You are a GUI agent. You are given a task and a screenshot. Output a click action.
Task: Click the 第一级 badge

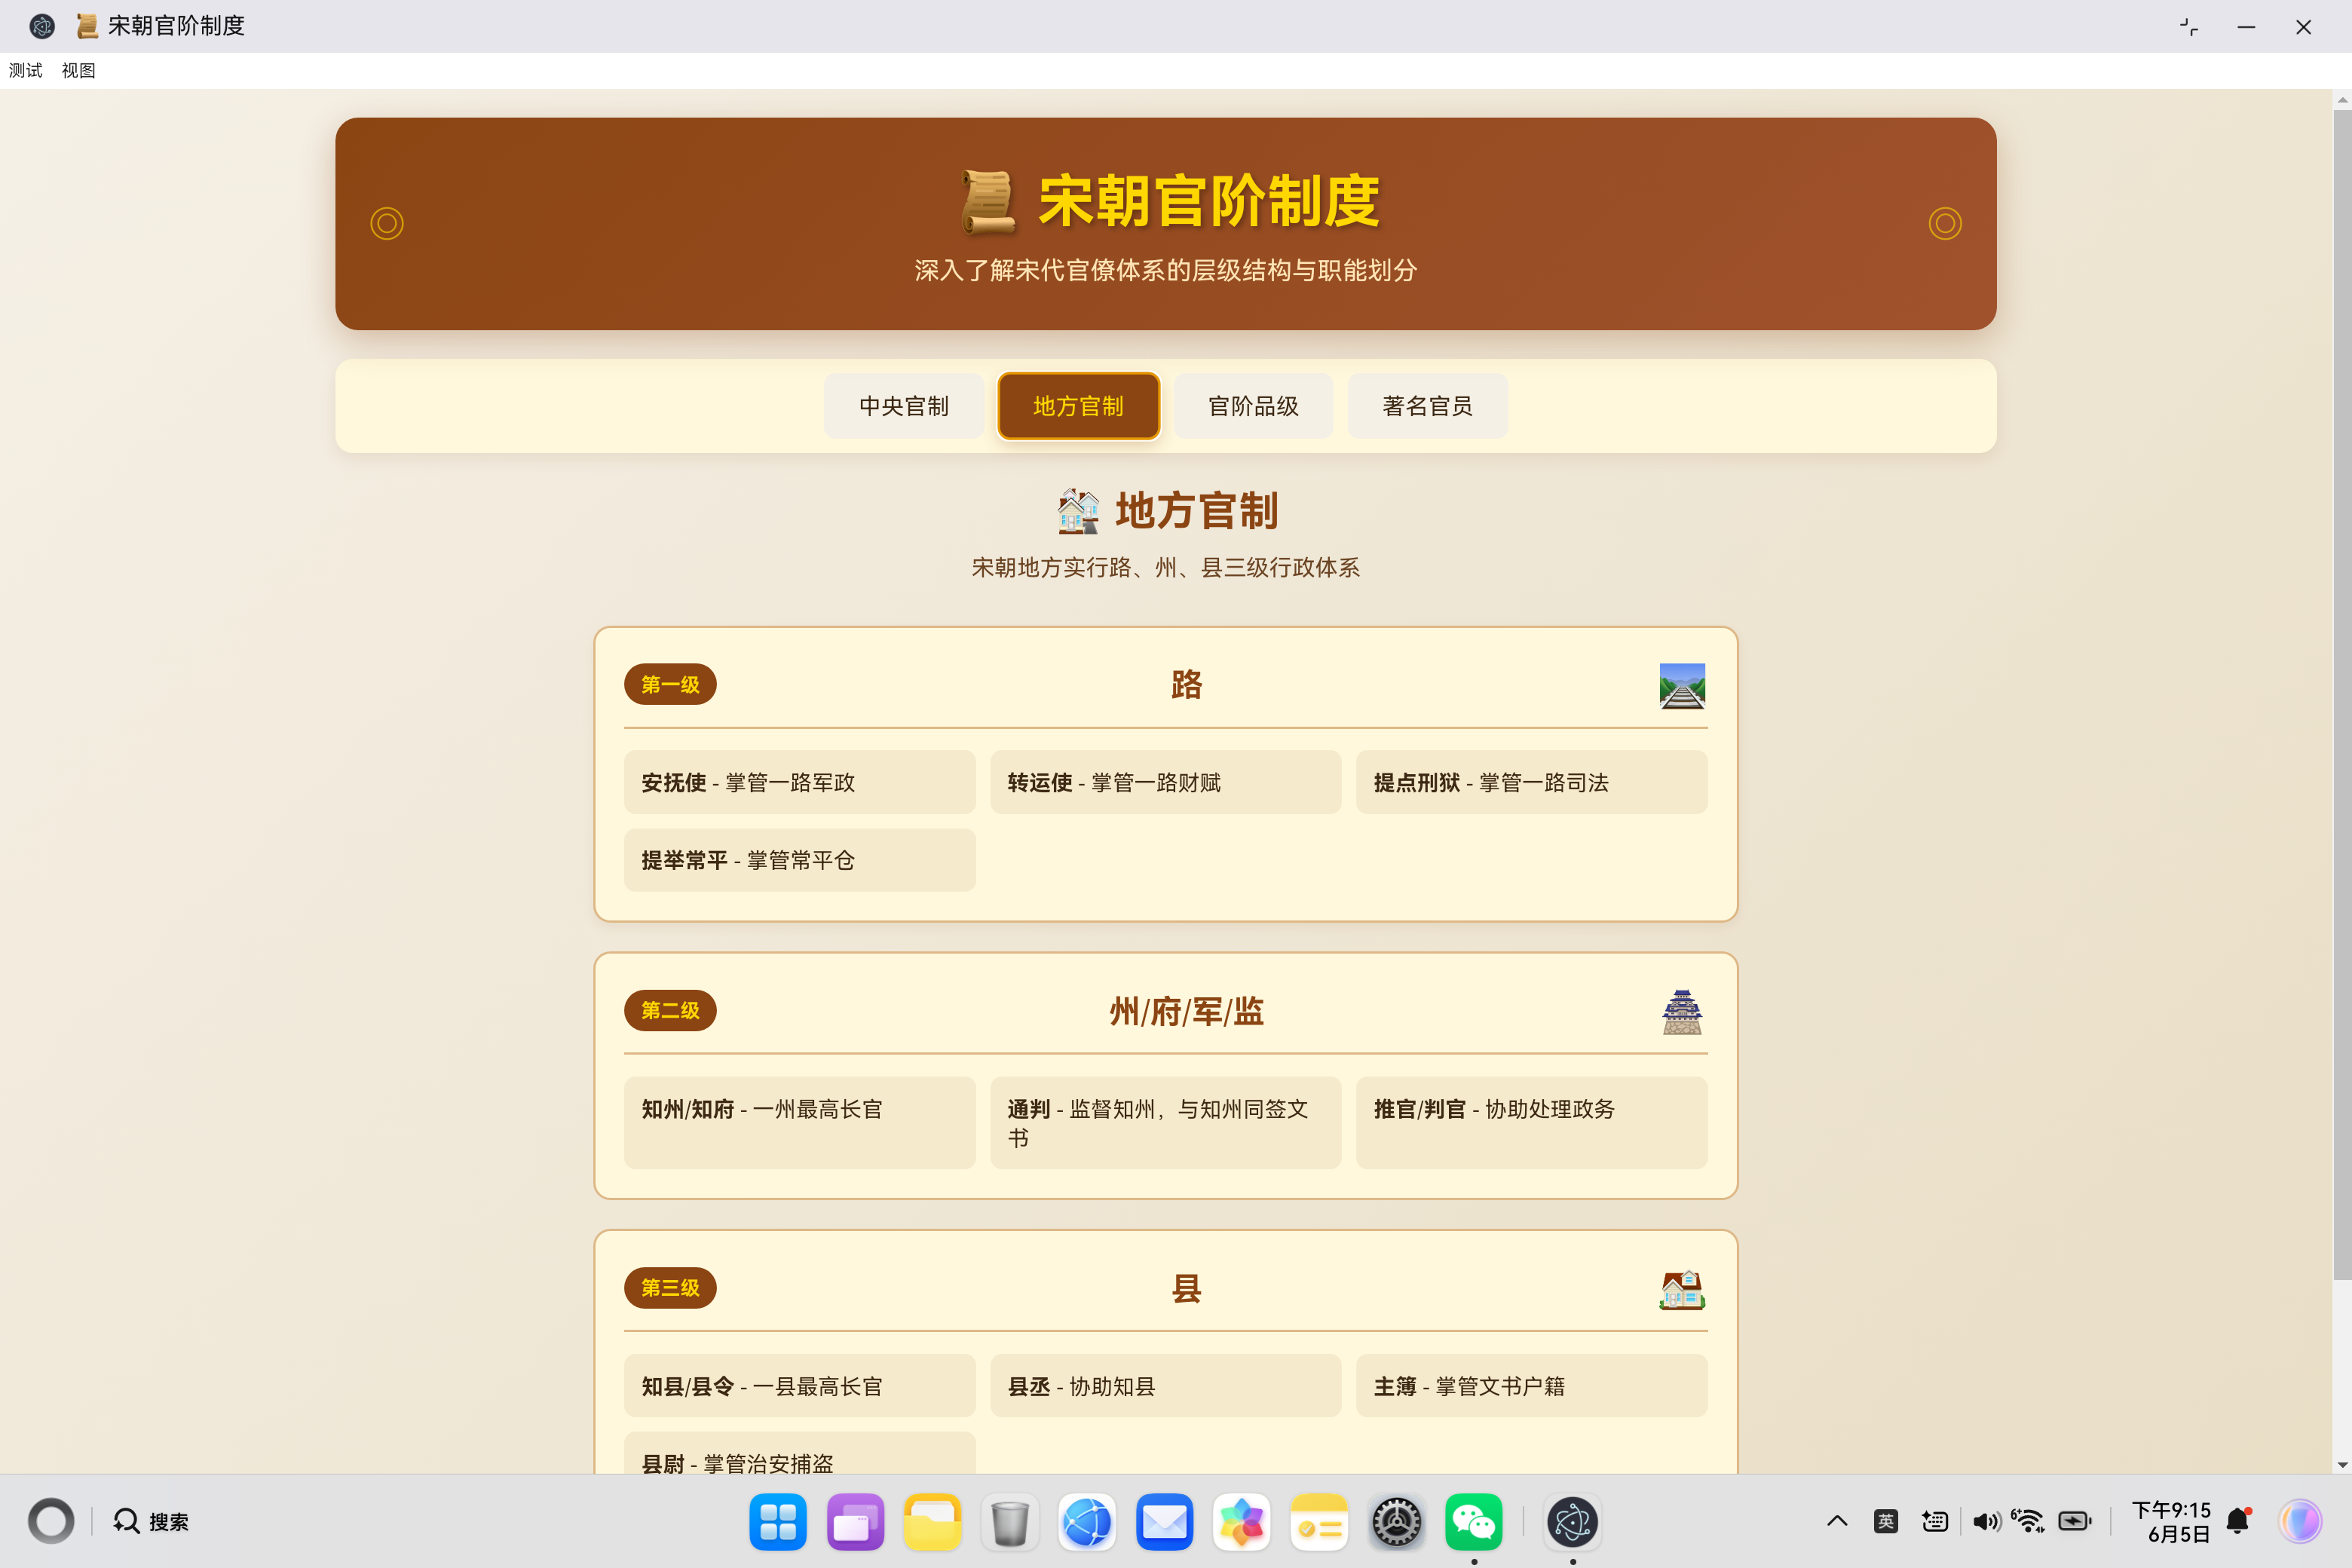coord(670,685)
